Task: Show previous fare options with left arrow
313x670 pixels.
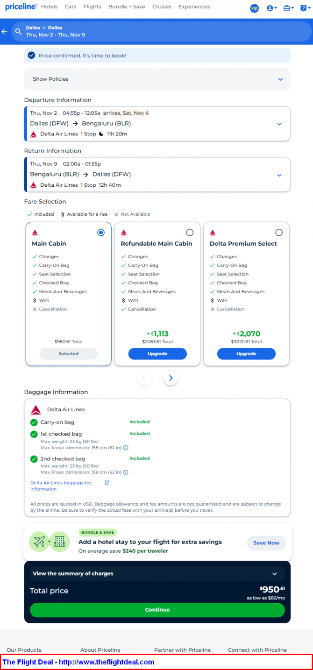Action: coord(144,378)
